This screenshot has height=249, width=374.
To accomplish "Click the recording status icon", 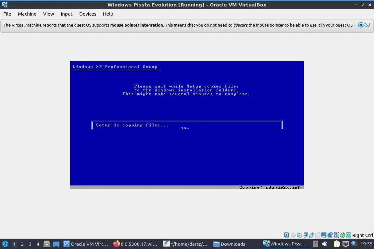I will click(x=330, y=235).
